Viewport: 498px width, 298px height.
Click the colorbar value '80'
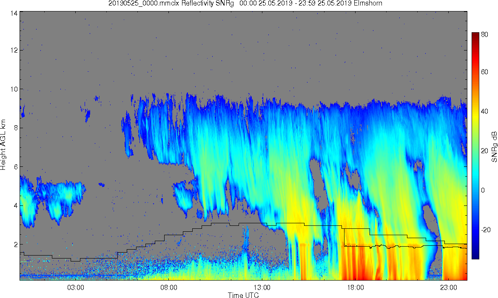click(484, 35)
